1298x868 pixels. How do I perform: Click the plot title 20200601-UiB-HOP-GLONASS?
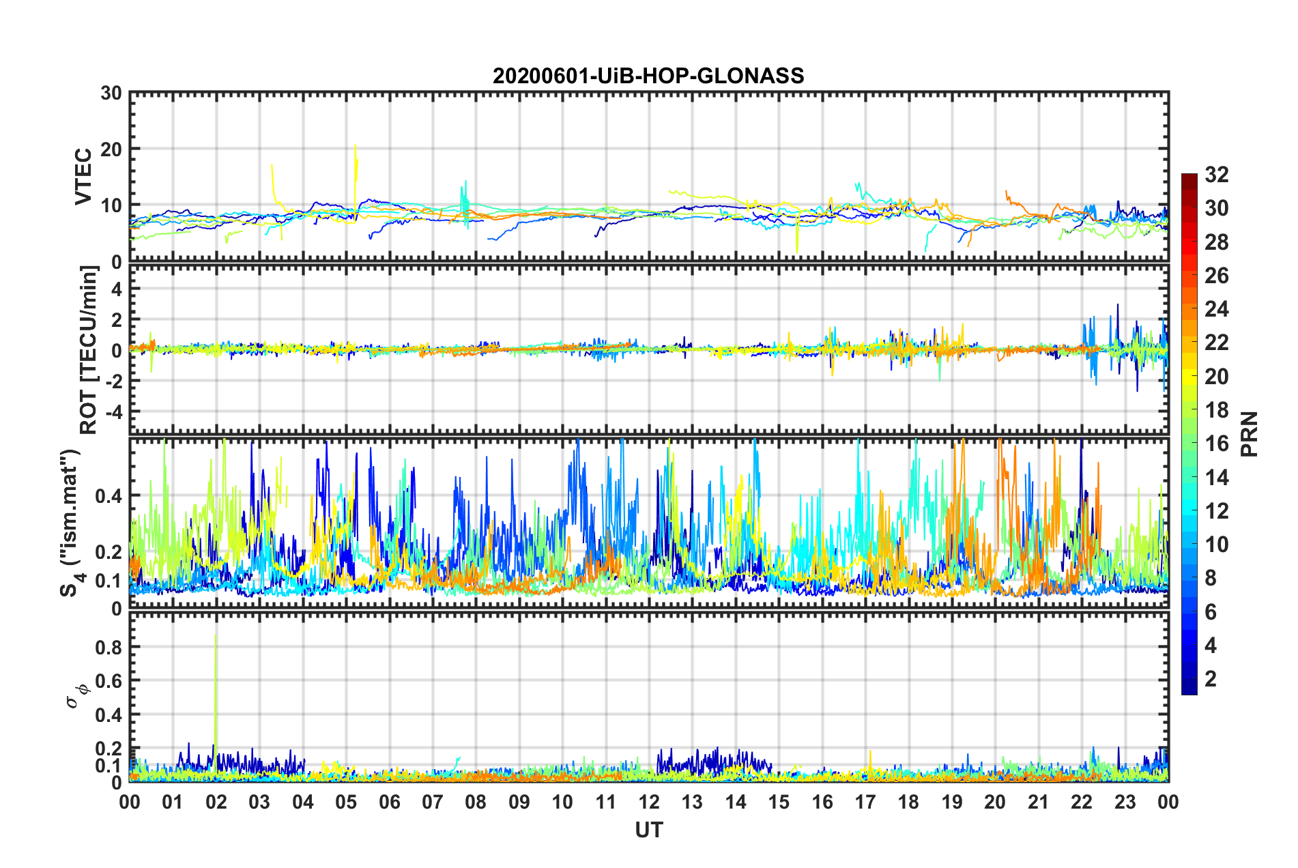click(x=648, y=76)
